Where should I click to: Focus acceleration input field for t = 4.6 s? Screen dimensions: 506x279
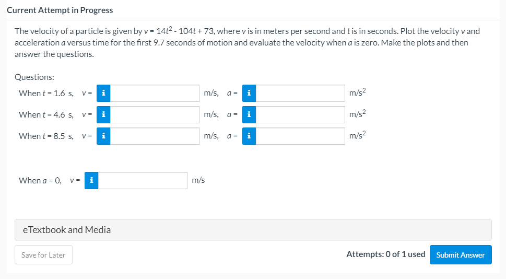click(300, 114)
